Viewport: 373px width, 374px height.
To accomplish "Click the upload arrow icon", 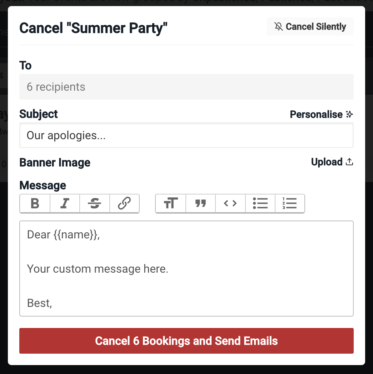I will click(x=349, y=162).
